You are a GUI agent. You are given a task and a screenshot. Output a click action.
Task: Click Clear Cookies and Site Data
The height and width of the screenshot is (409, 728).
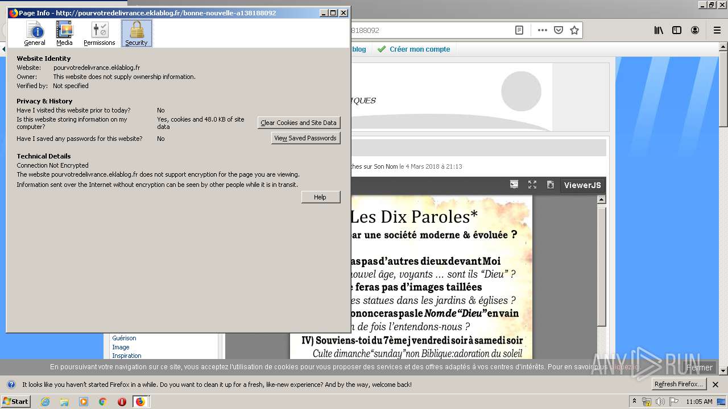tap(299, 123)
